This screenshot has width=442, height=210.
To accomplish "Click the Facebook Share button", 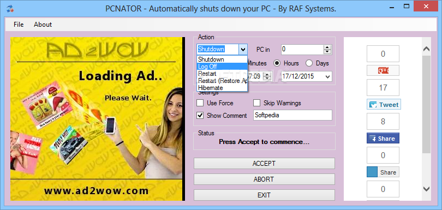I will (x=383, y=139).
